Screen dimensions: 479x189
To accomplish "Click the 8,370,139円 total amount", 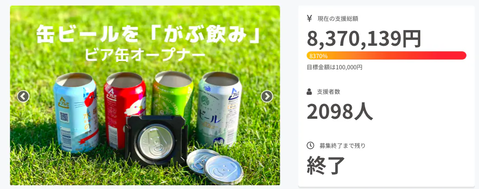I will pyautogui.click(x=364, y=39).
